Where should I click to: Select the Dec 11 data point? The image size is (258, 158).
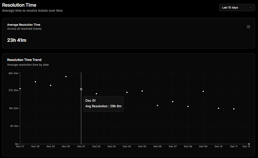pos(234,109)
